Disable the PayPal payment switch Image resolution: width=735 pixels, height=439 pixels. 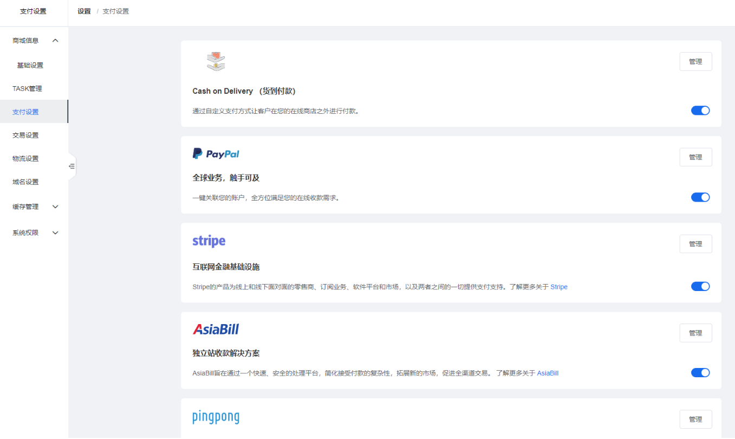[700, 197]
